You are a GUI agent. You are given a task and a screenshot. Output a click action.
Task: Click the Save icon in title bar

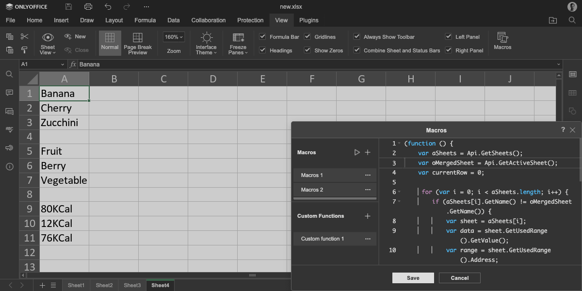pyautogui.click(x=68, y=7)
